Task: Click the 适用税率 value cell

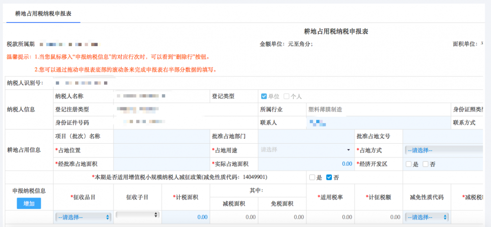Action: 330,217
